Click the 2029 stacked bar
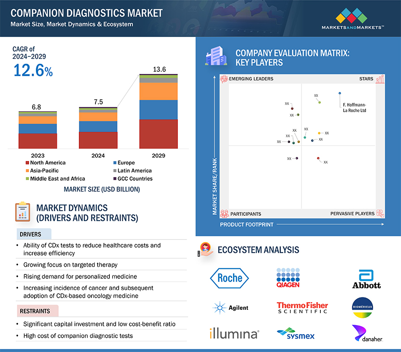The height and width of the screenshot is (352, 401). coord(159,111)
